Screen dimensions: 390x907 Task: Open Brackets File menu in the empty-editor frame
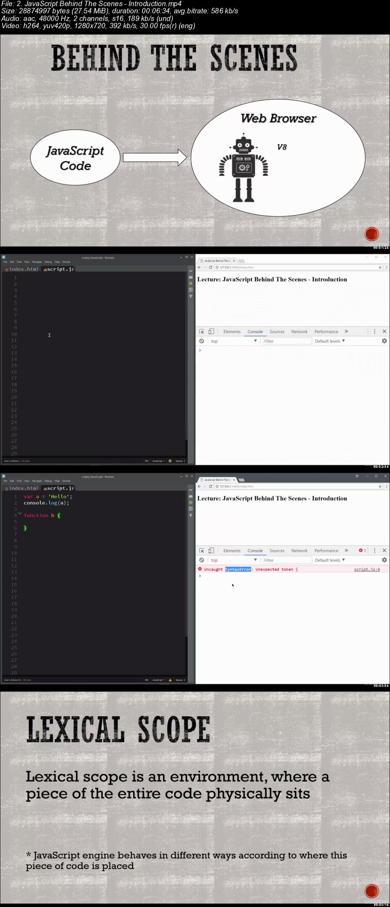point(5,262)
